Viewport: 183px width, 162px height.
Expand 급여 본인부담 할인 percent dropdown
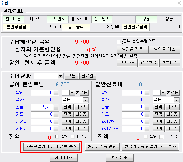[72, 93]
